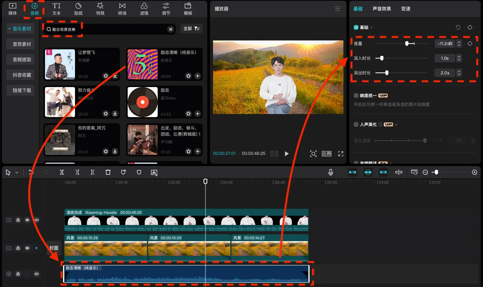The image size is (483, 287).
Task: Favorite the 你的答案_阿冗 track
Action: pyautogui.click(x=106, y=151)
